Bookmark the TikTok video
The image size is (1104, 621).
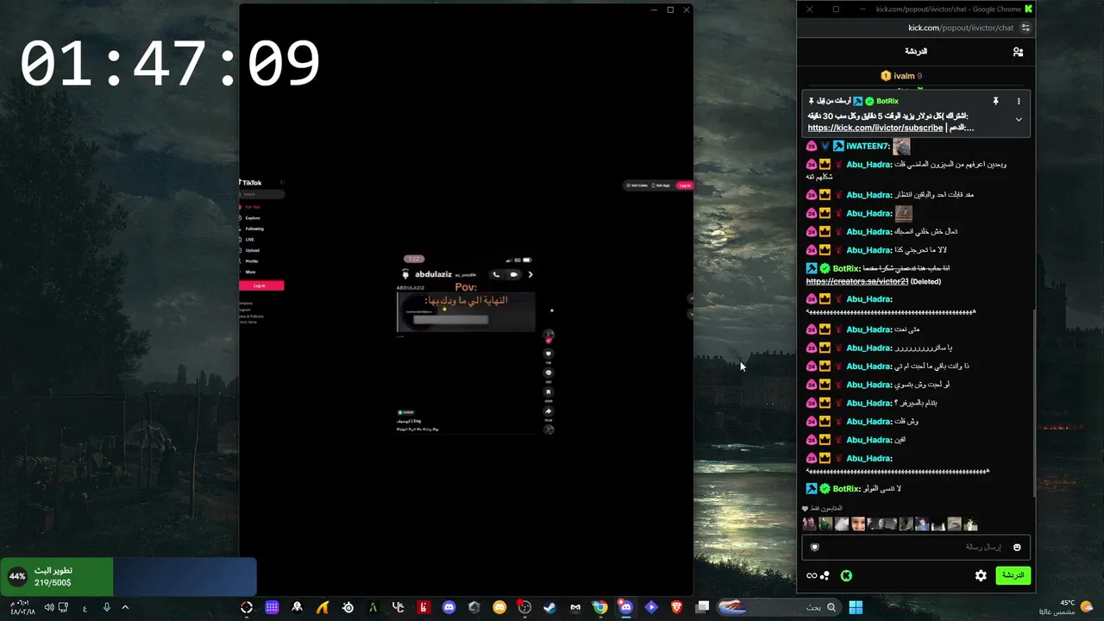pos(548,392)
